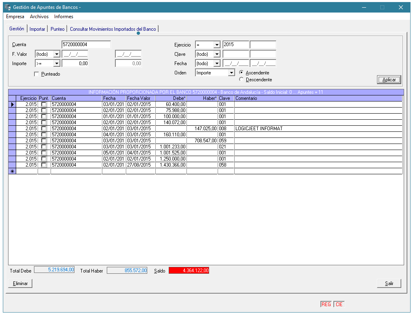Click the Cuenta input field
Viewport: 413px width, 315px height.
coord(86,44)
